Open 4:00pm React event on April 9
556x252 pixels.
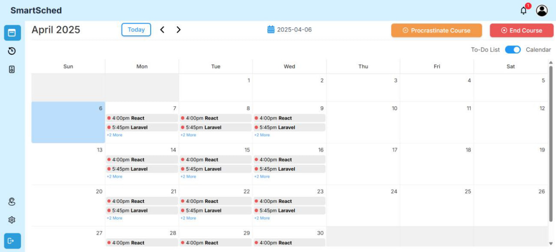(x=289, y=118)
